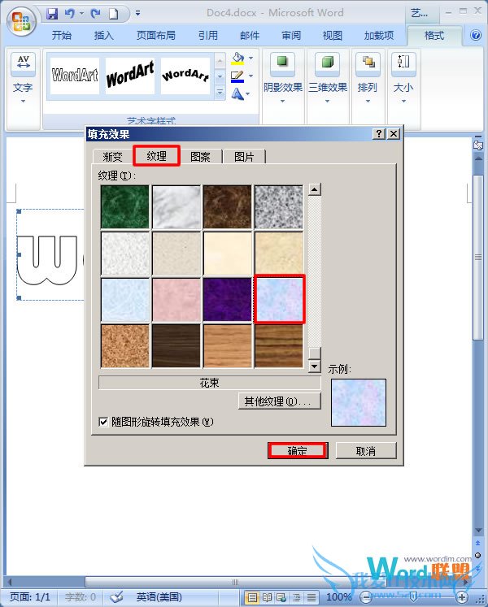Select the cork texture swatch
This screenshot has width=488, height=607.
click(x=124, y=345)
